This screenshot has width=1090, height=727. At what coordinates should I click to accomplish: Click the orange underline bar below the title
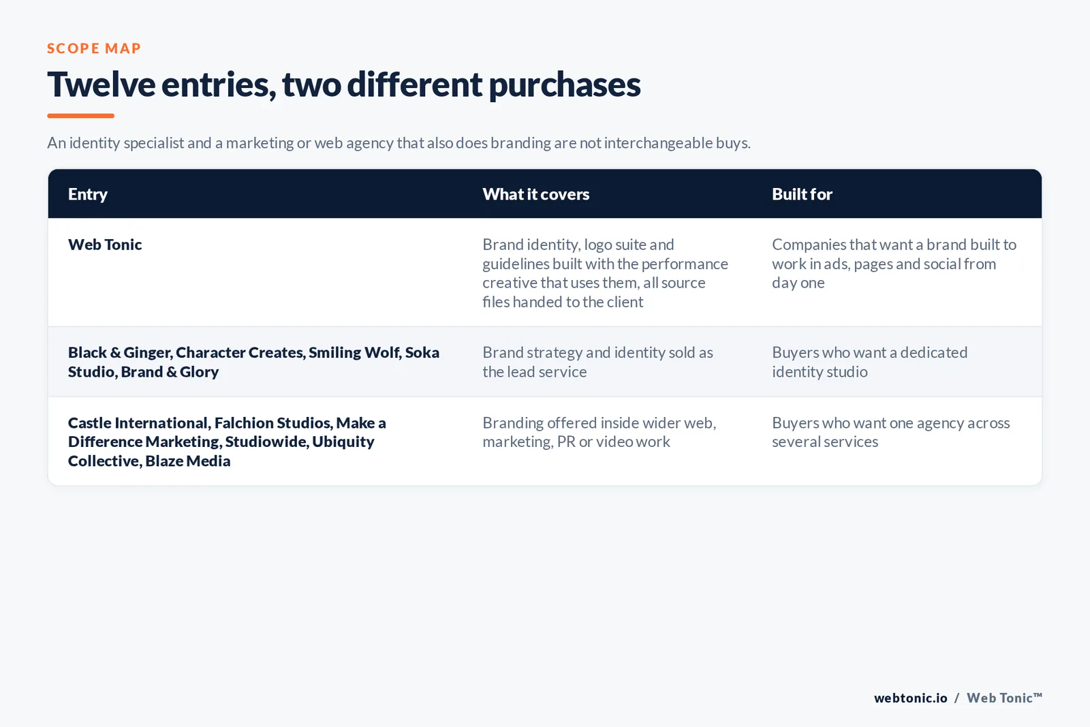(80, 116)
